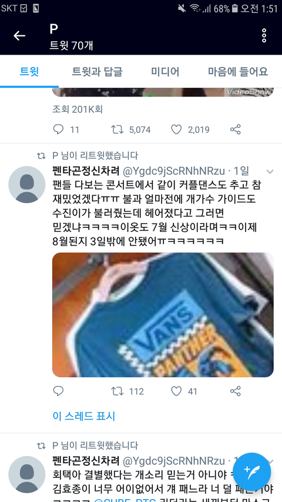
Task: View the Vans shirt image
Action: [163, 315]
